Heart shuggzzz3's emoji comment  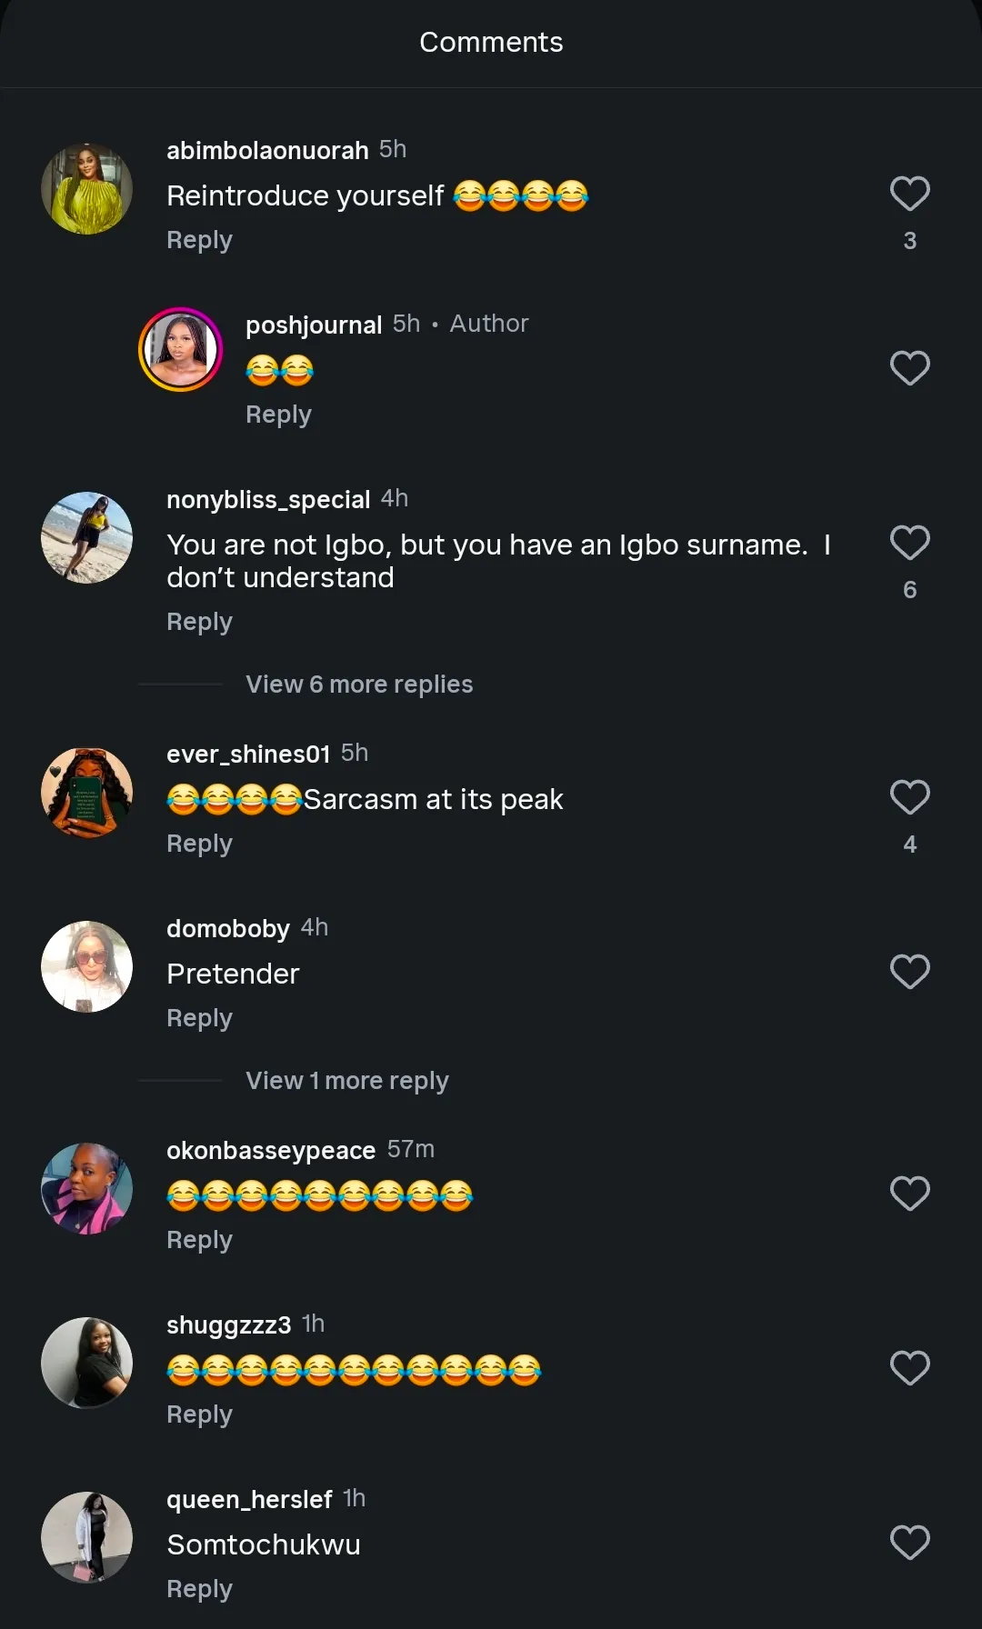909,1368
